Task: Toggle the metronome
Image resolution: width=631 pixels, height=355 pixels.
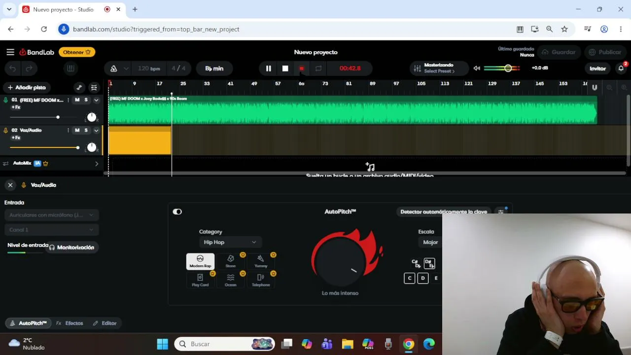Action: click(x=113, y=69)
